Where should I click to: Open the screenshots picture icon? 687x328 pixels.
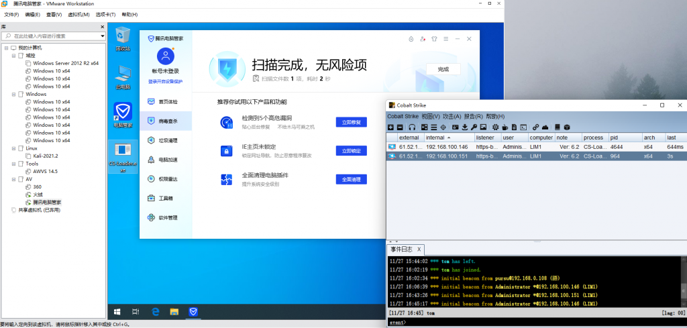483,127
